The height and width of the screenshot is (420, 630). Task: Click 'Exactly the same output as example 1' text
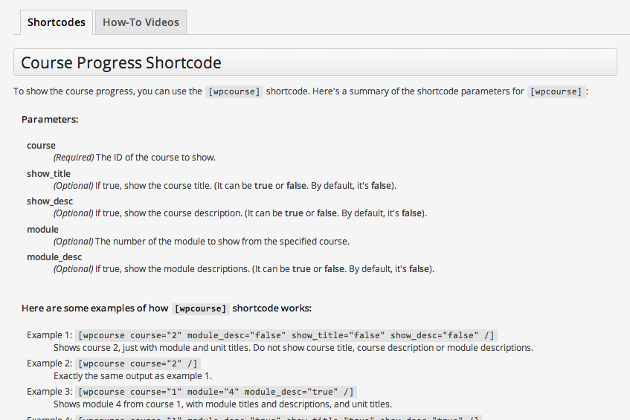pos(138,376)
